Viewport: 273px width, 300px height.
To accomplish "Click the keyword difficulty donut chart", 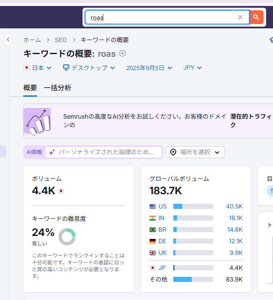I will tap(67, 237).
